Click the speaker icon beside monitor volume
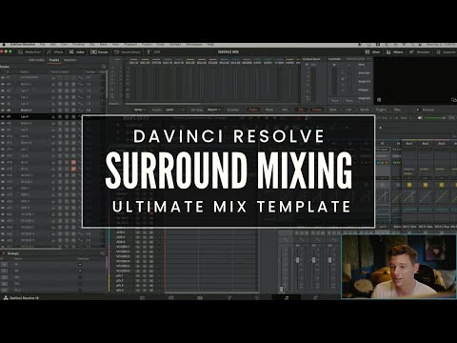457x343 pixels. coord(420,118)
